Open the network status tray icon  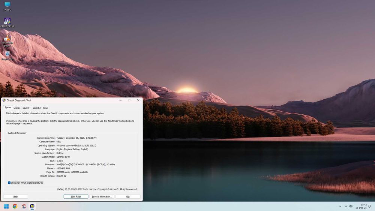[346, 206]
